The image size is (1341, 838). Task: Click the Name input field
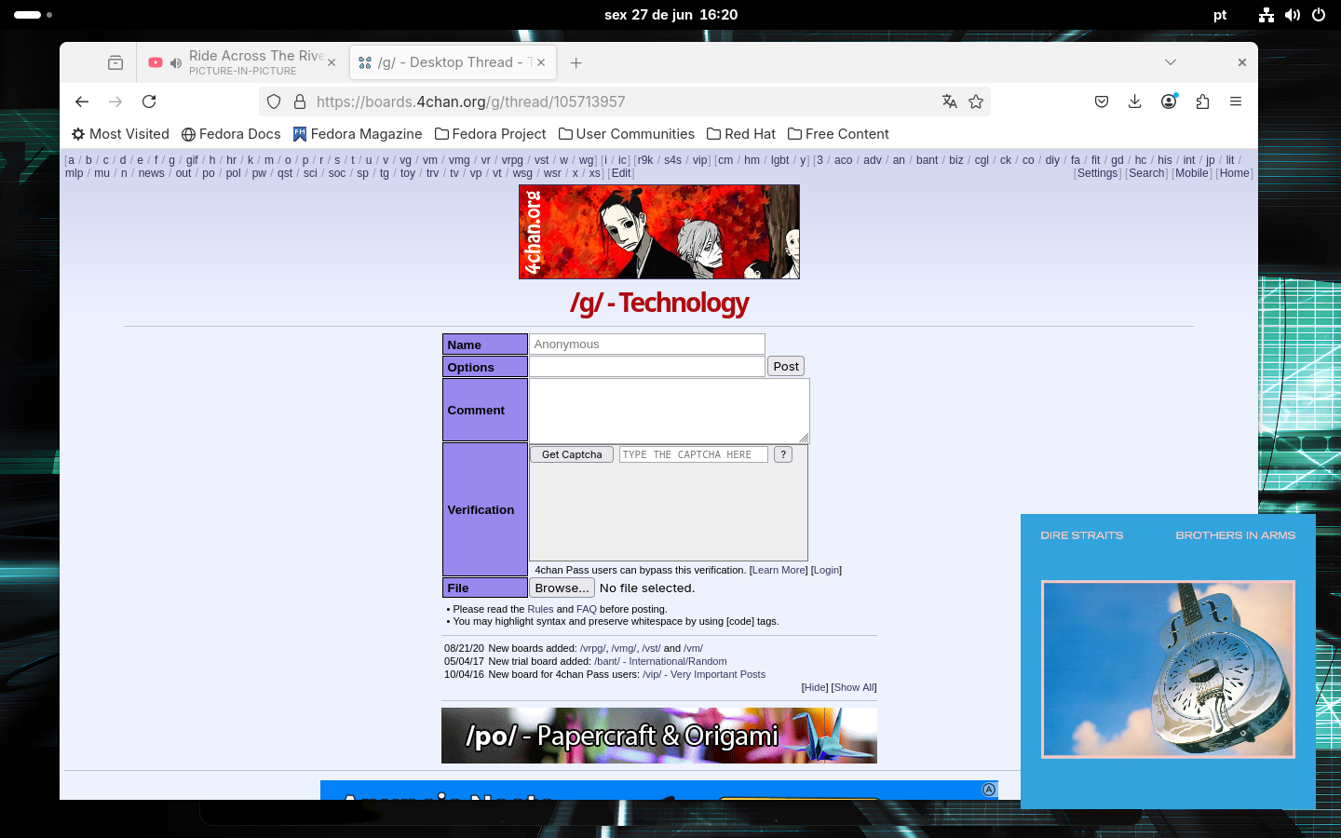click(647, 345)
